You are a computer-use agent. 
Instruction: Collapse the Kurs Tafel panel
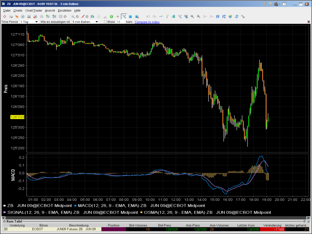[x=4, y=221]
